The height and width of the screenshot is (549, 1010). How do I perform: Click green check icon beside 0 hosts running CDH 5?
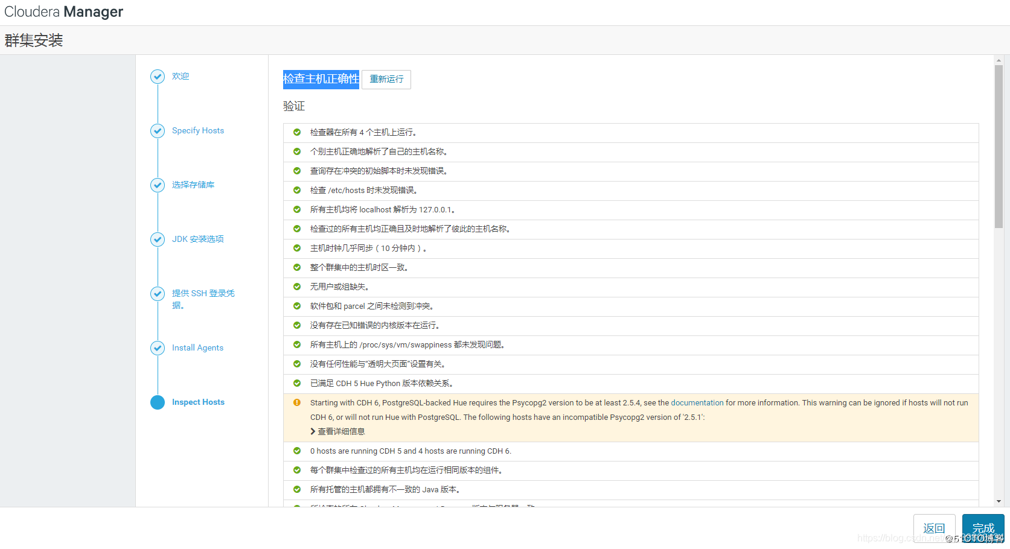pyautogui.click(x=297, y=451)
